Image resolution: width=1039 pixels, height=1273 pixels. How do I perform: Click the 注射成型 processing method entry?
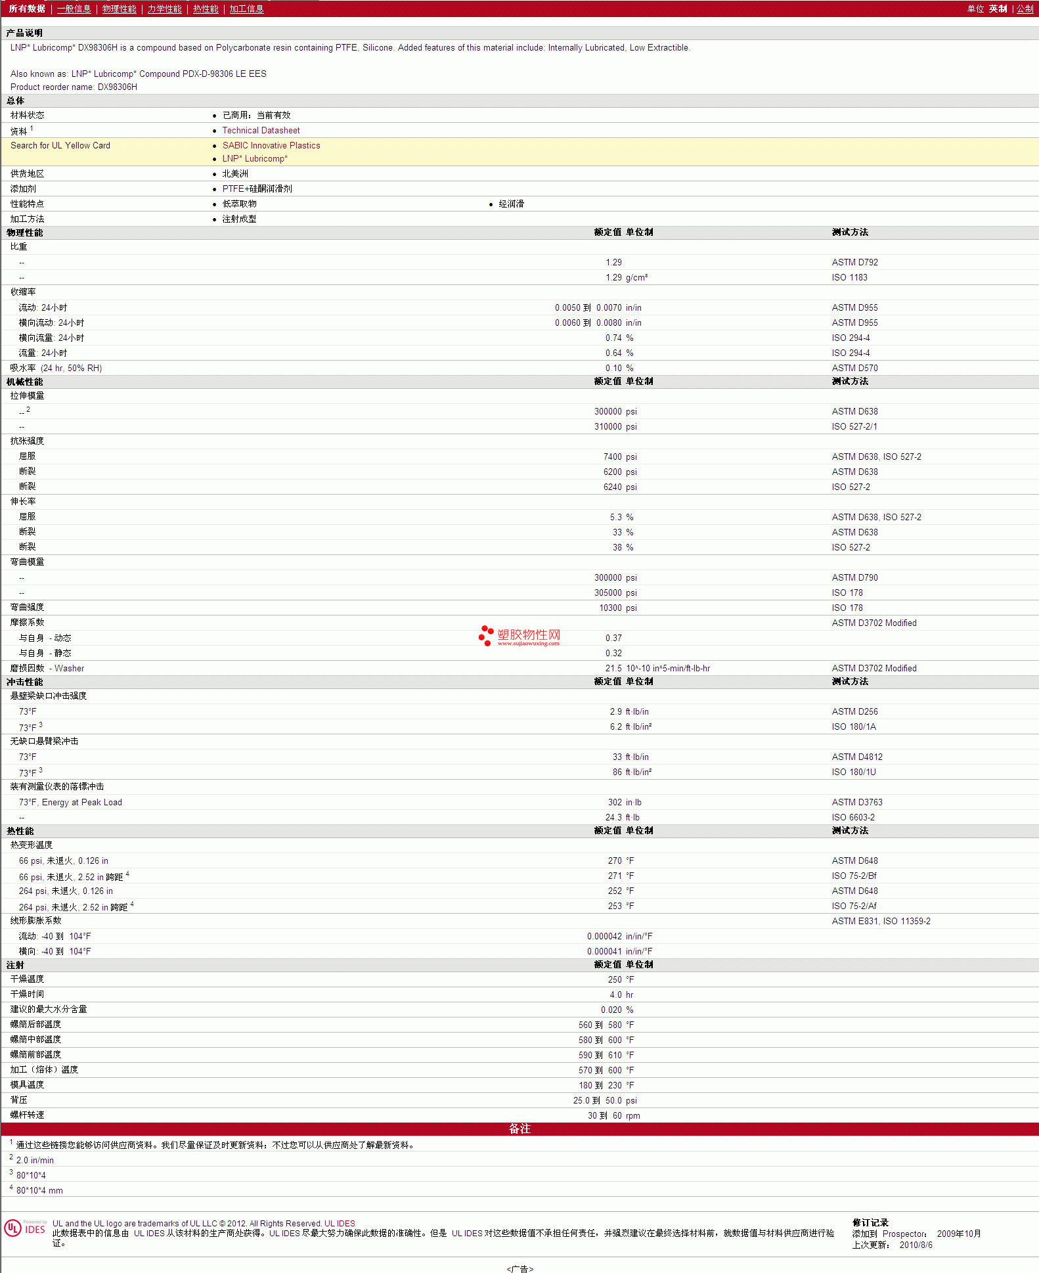(239, 219)
